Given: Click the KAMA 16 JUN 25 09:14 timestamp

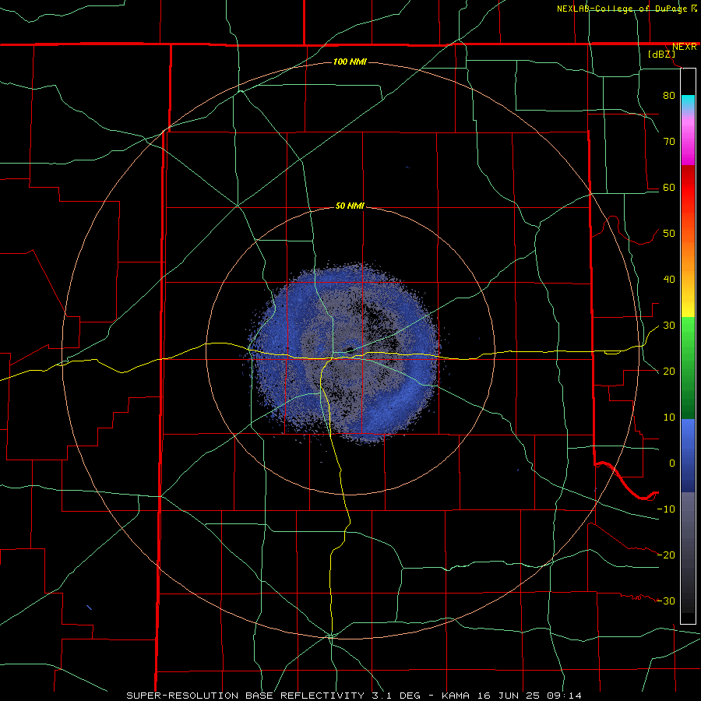Looking at the screenshot, I should (x=512, y=696).
